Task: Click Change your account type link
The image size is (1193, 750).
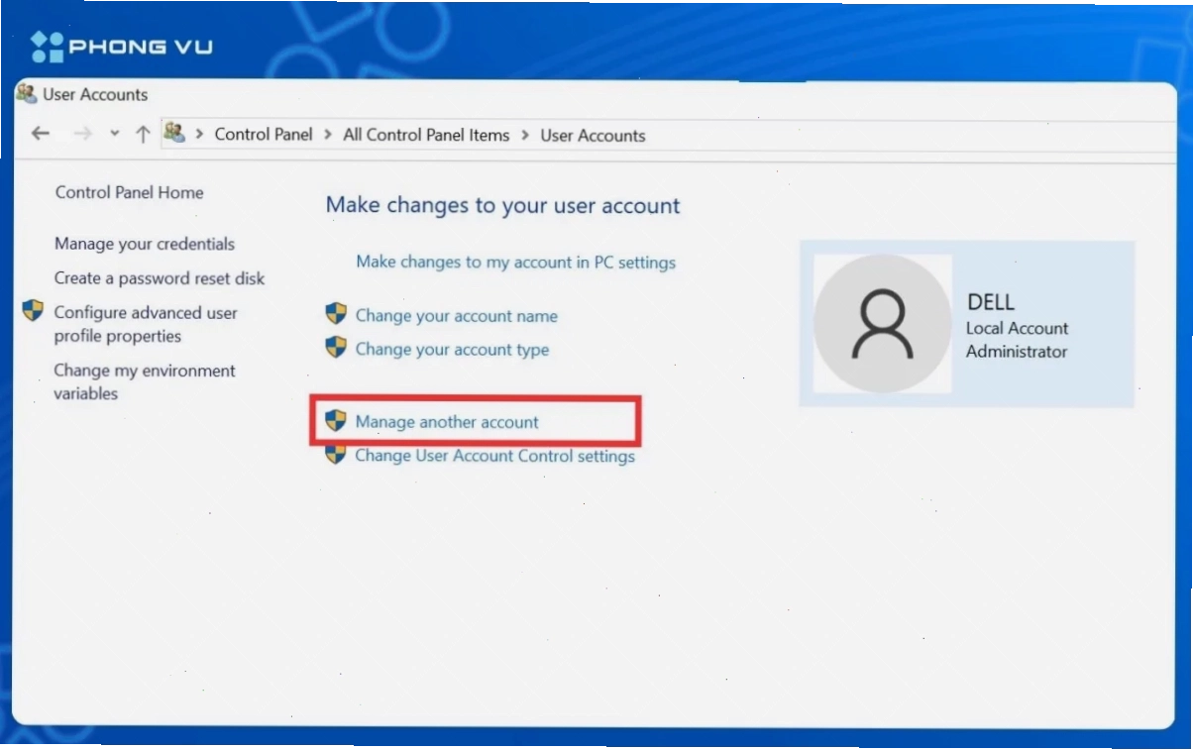Action: click(x=452, y=350)
